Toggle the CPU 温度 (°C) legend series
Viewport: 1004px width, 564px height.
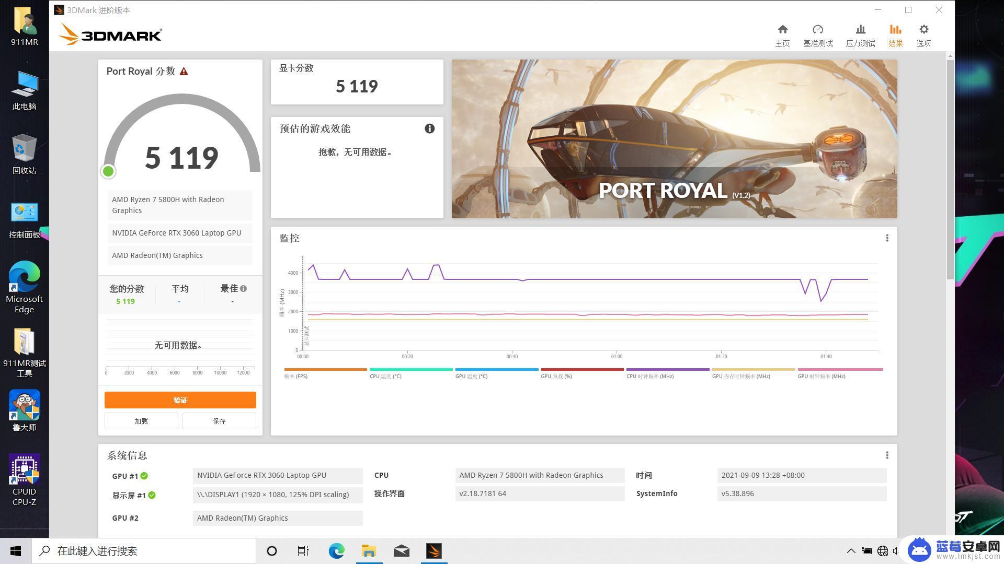point(411,373)
